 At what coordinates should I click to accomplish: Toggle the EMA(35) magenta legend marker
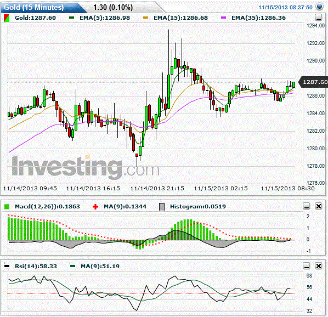click(x=224, y=18)
